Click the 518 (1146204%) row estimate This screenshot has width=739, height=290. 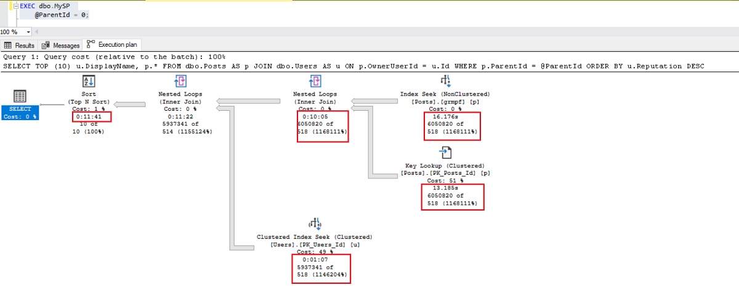pyautogui.click(x=323, y=274)
